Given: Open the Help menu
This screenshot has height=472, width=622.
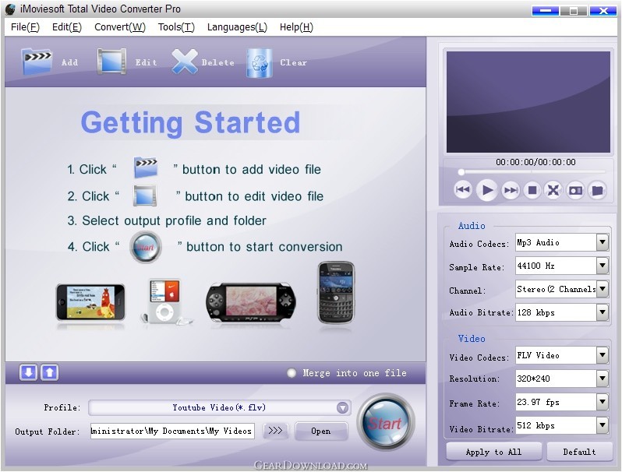Looking at the screenshot, I should click(x=296, y=27).
